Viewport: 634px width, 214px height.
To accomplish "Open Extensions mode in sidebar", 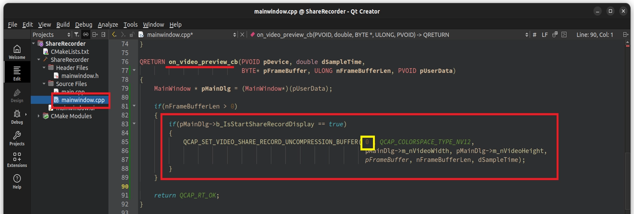I will point(17,160).
